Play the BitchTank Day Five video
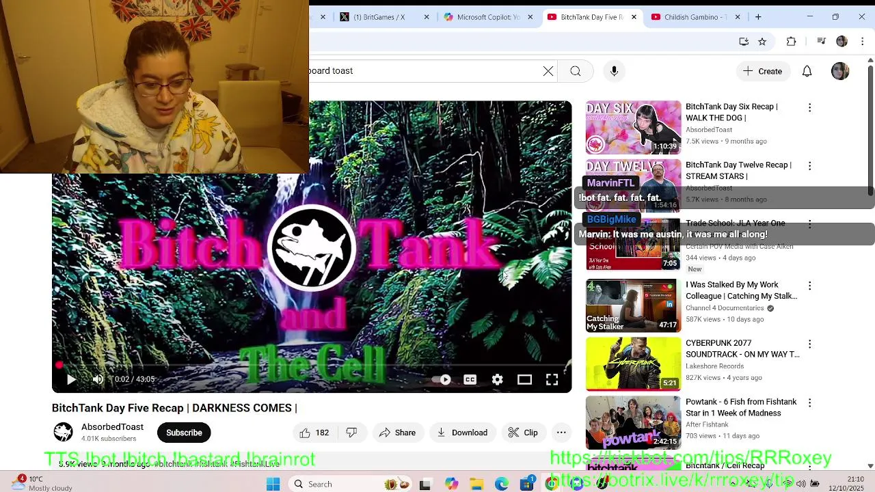The width and height of the screenshot is (875, 492). [x=71, y=379]
